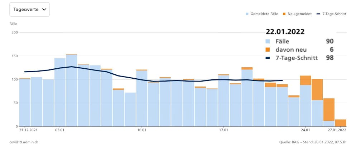This screenshot has width=356, height=152.
Task: Click the light blue Gemeldete Fälle legend swatch
Action: 247,14
